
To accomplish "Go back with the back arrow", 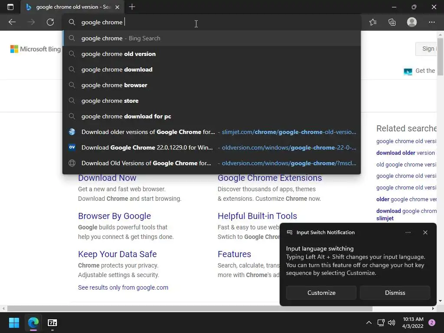I will [x=12, y=22].
